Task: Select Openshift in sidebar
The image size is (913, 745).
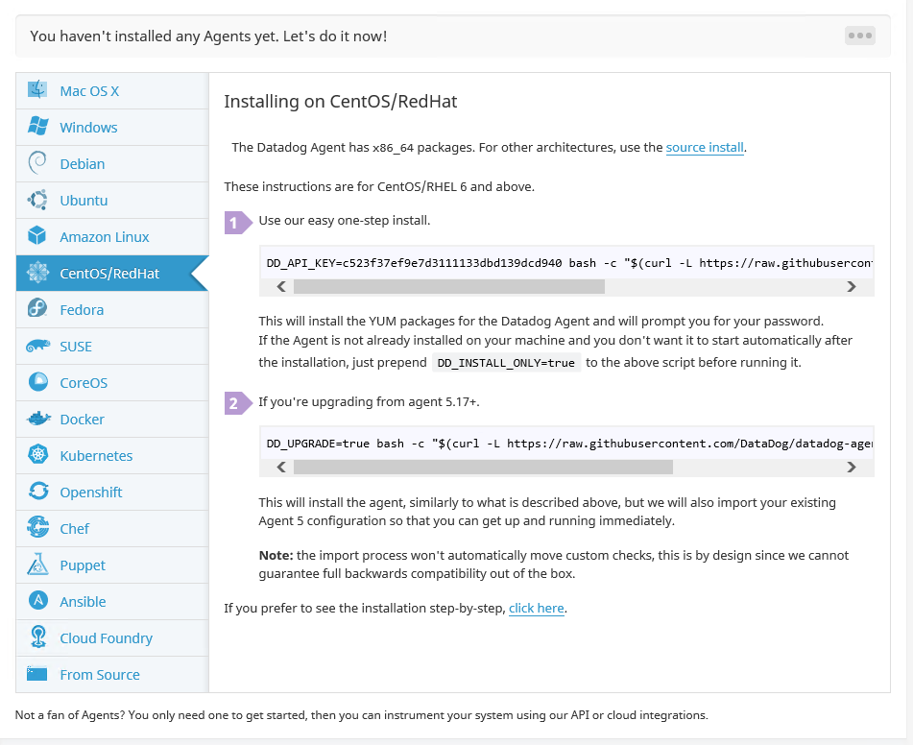Action: click(x=112, y=493)
